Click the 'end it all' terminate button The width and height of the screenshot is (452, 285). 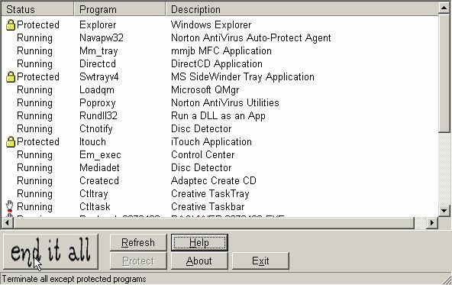(50, 251)
